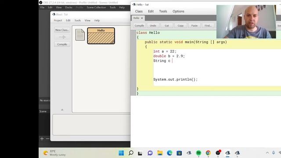
Task: Click the microphone tray icon
Action: (274, 153)
